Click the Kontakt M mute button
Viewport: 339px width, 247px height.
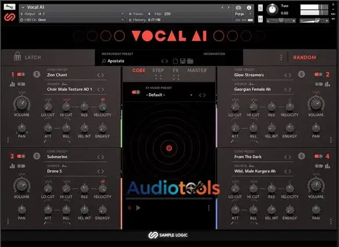coord(260,19)
